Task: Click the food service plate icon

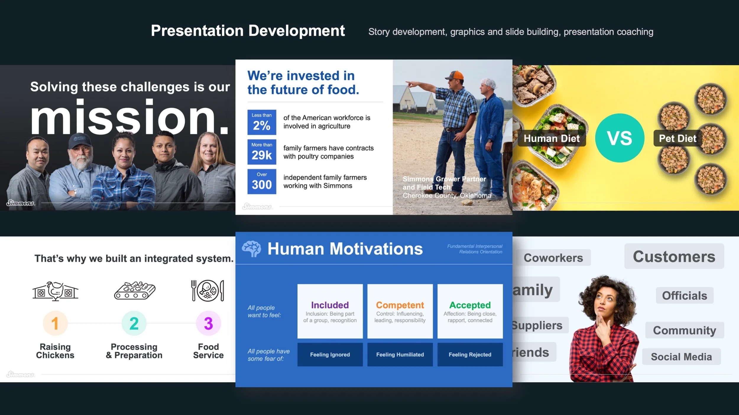Action: 208,291
